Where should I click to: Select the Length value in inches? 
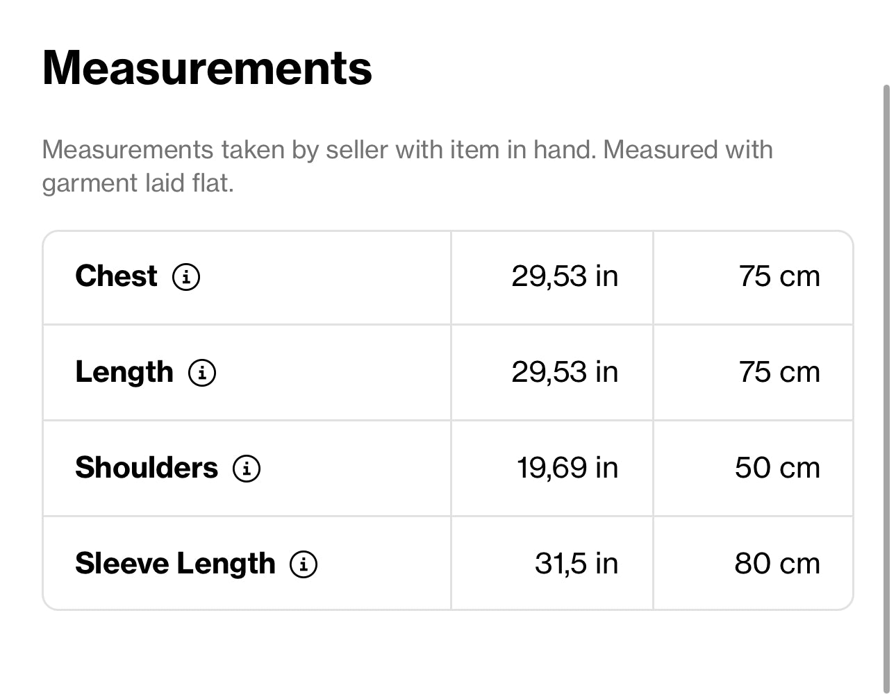(x=564, y=372)
